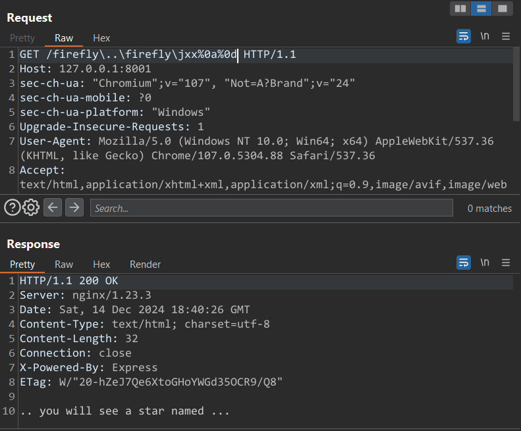The image size is (521, 431).
Task: Select the combined single-pane layout icon
Action: tap(503, 9)
